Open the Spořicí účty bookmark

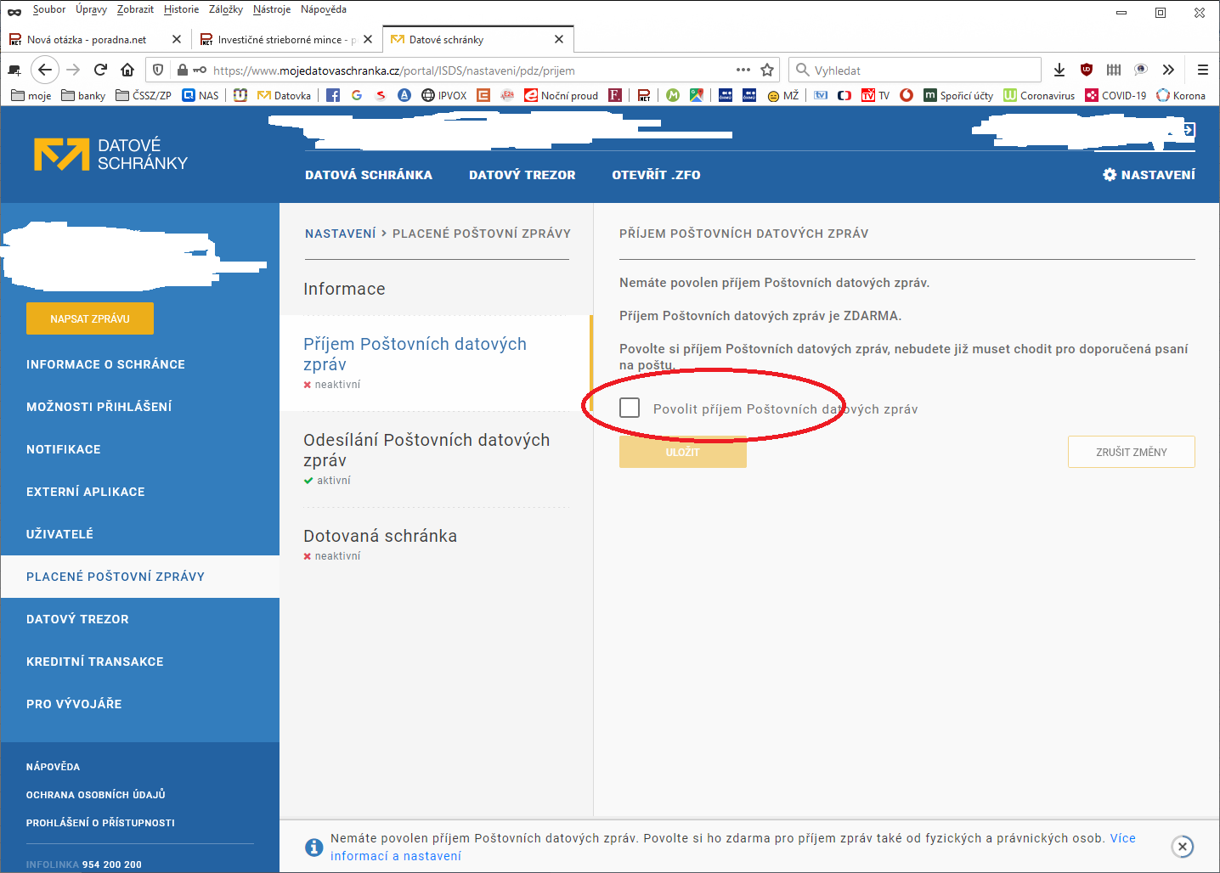coord(958,95)
